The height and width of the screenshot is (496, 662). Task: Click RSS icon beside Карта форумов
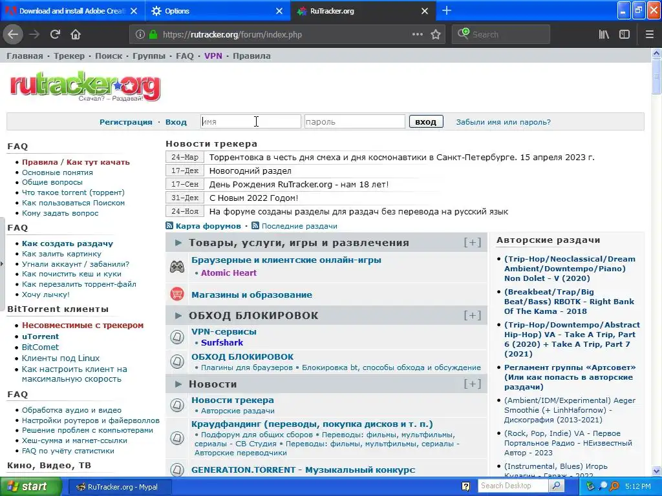pyautogui.click(x=169, y=225)
